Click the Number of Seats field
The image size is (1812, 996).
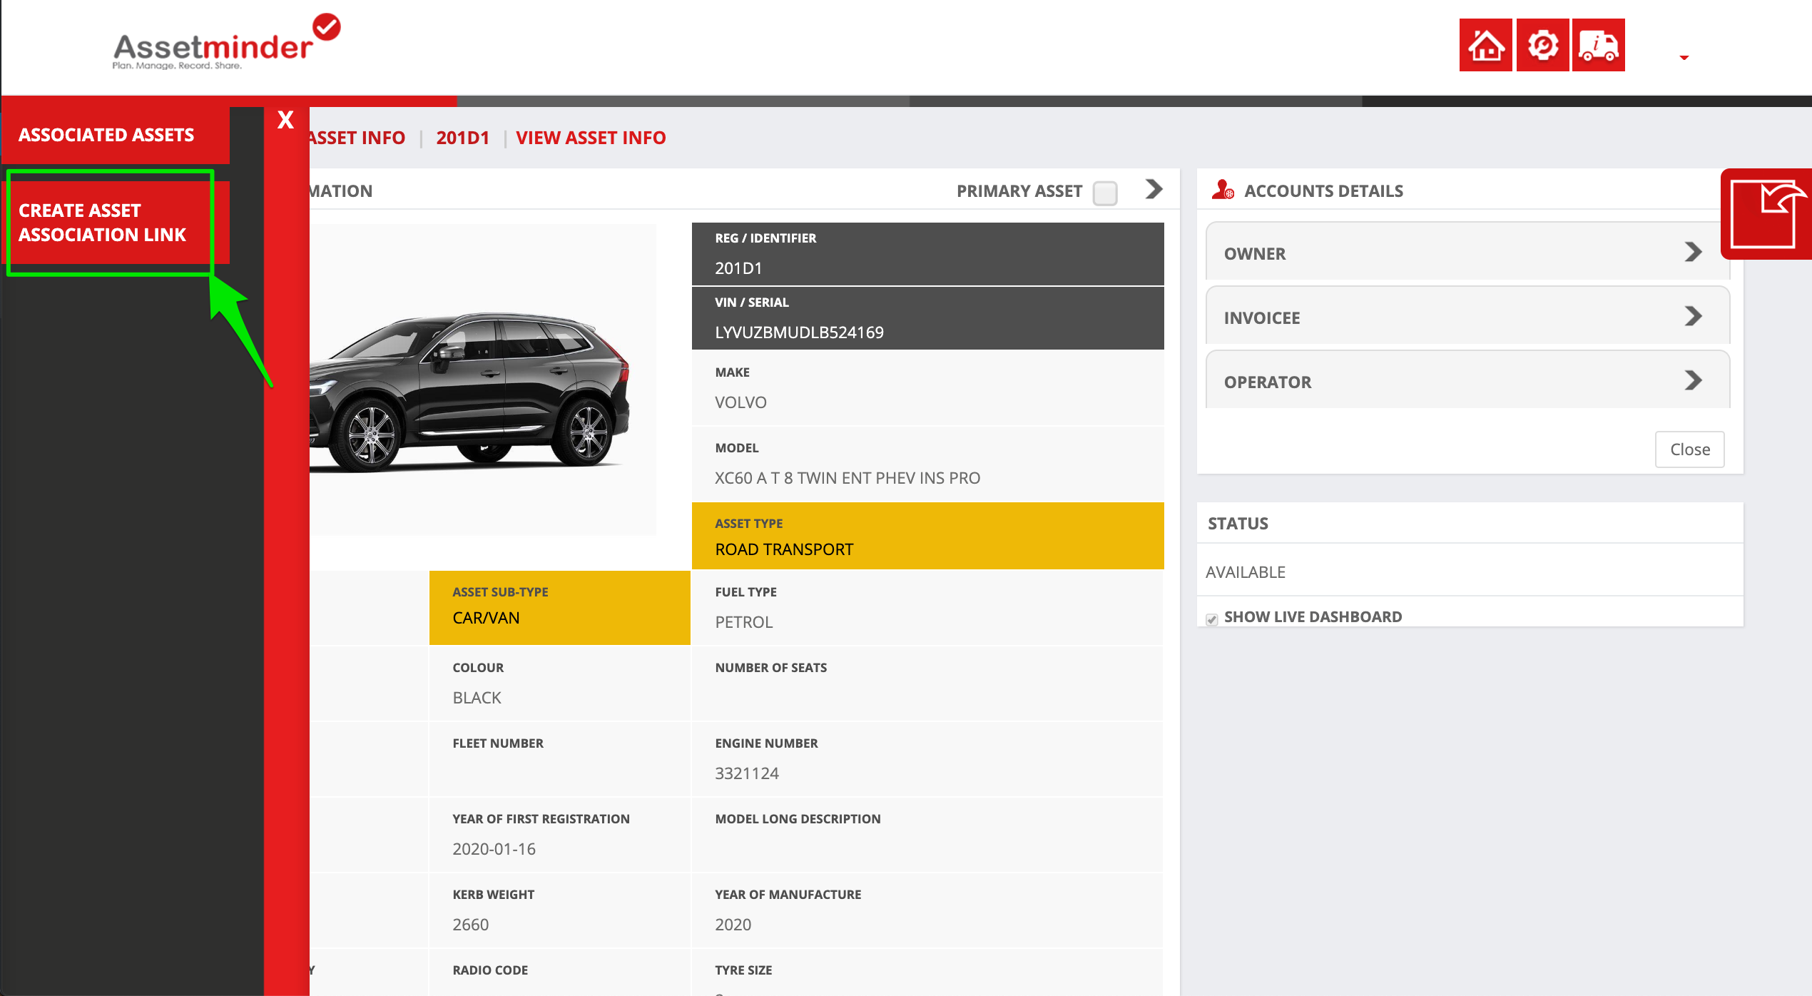click(x=927, y=684)
